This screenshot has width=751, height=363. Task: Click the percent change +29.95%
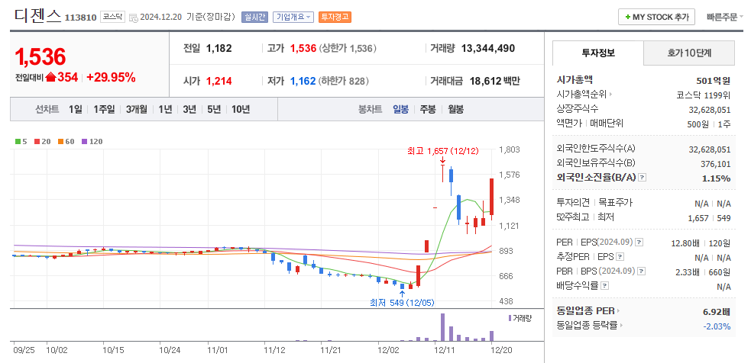click(111, 78)
